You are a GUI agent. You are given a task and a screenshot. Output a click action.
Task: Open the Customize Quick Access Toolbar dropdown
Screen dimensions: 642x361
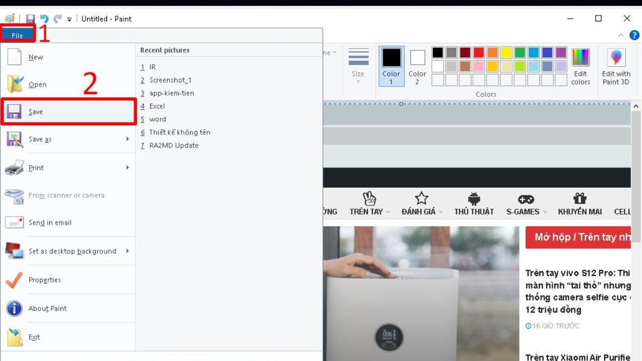pos(70,19)
